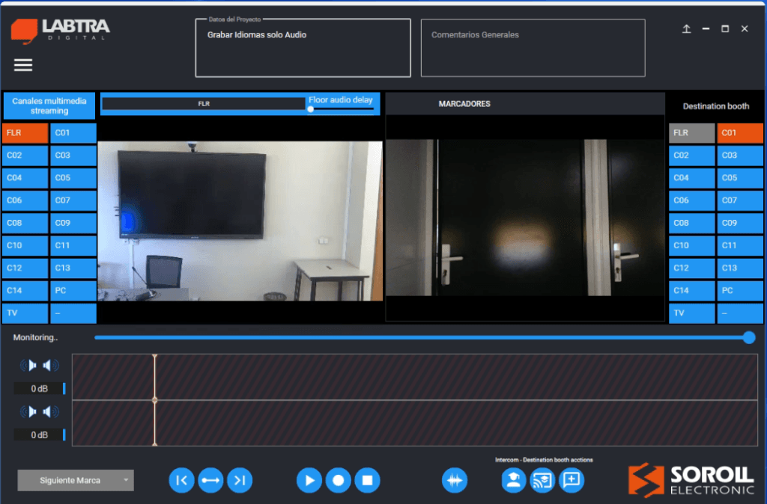Open the Siguiente Marca dropdown
This screenshot has width=767, height=504.
click(76, 480)
